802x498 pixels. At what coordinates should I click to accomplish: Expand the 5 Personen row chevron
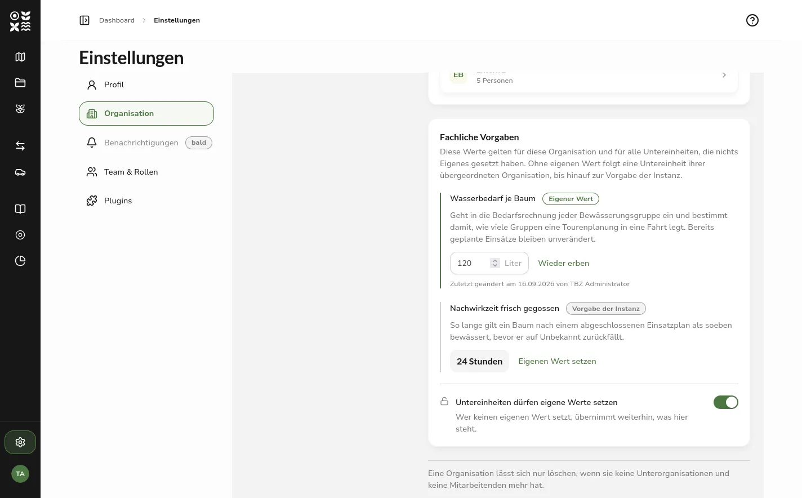coord(724,75)
